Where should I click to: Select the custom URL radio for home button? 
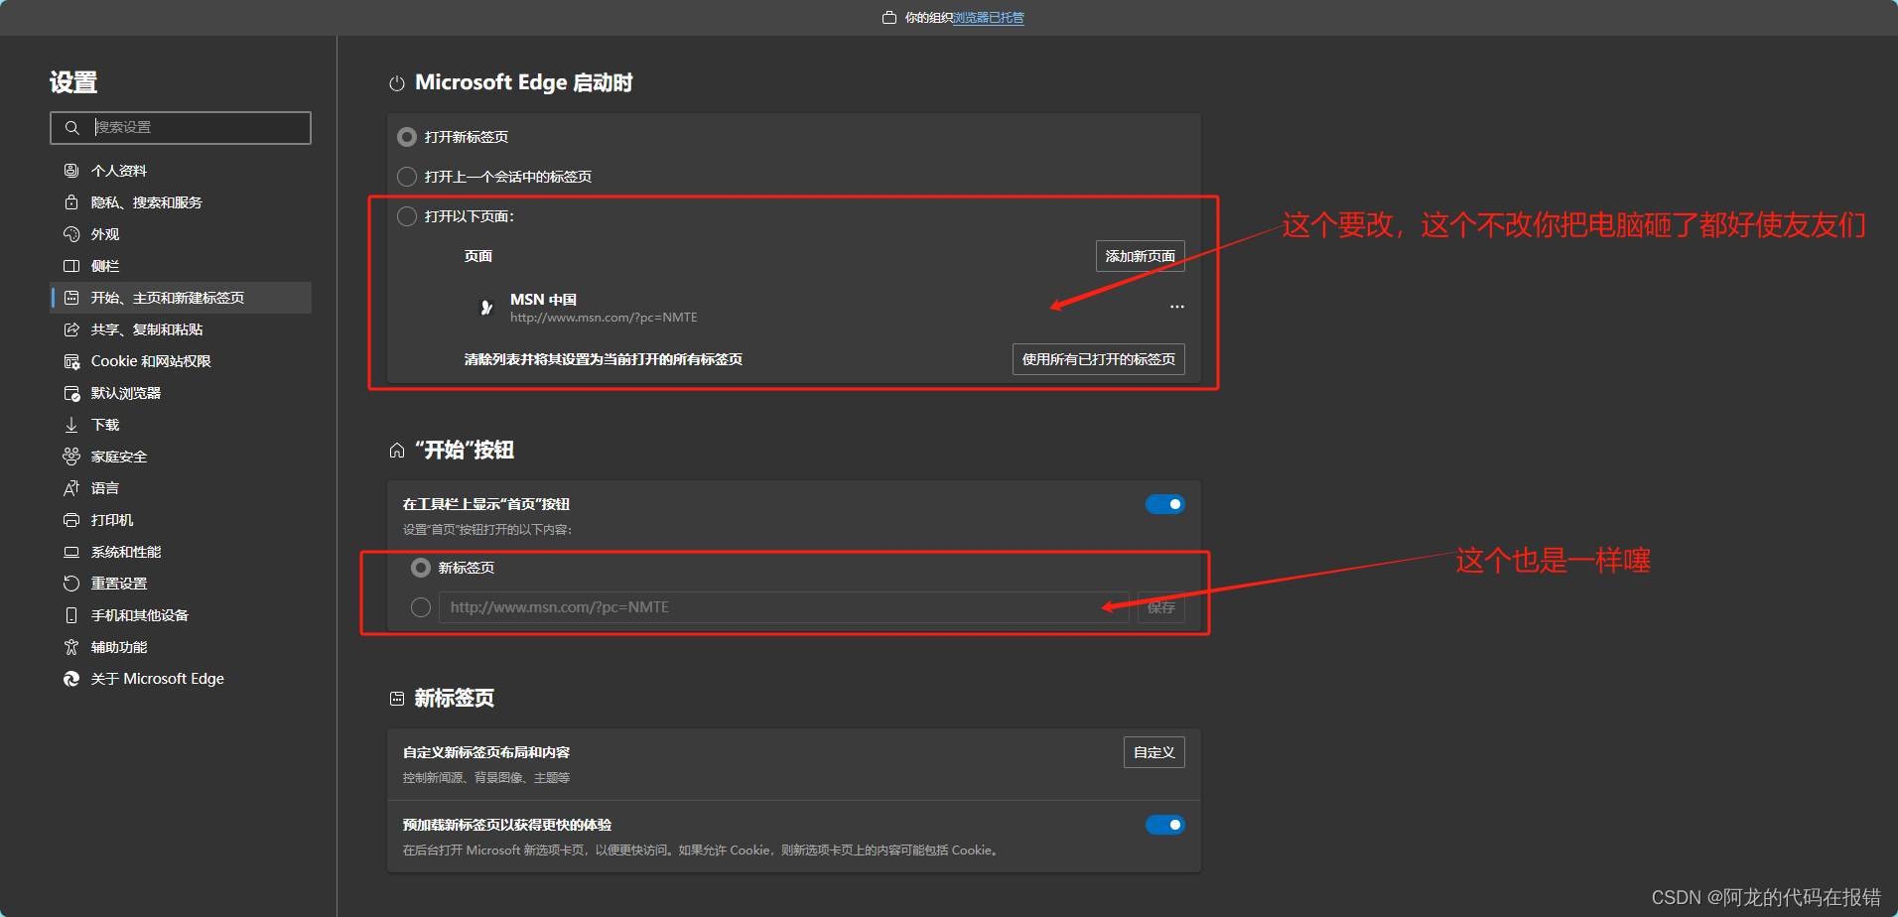421,607
